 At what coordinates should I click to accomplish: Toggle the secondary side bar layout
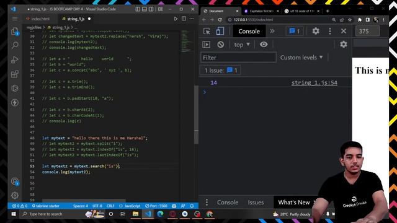(151, 9)
